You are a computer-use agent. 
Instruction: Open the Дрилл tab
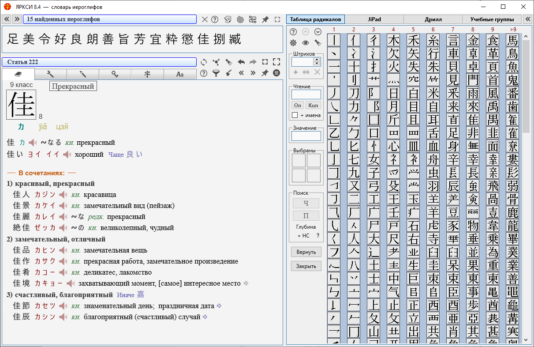(433, 19)
